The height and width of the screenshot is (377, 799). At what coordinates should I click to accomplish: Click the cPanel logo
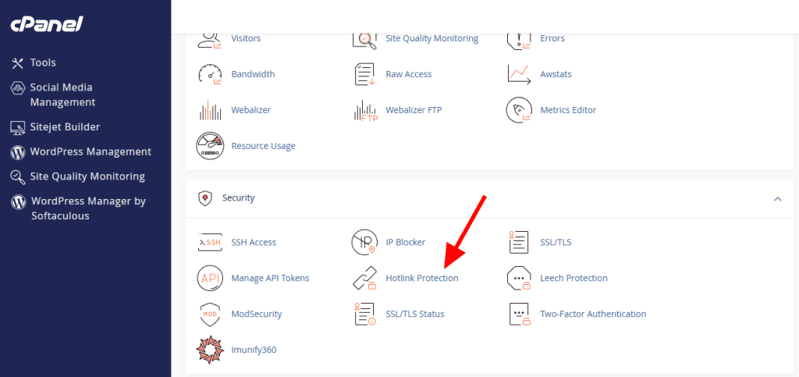click(x=47, y=25)
